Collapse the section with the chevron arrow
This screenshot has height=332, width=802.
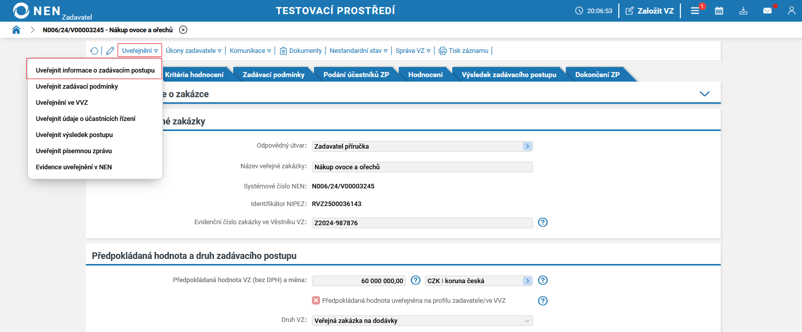tap(705, 94)
